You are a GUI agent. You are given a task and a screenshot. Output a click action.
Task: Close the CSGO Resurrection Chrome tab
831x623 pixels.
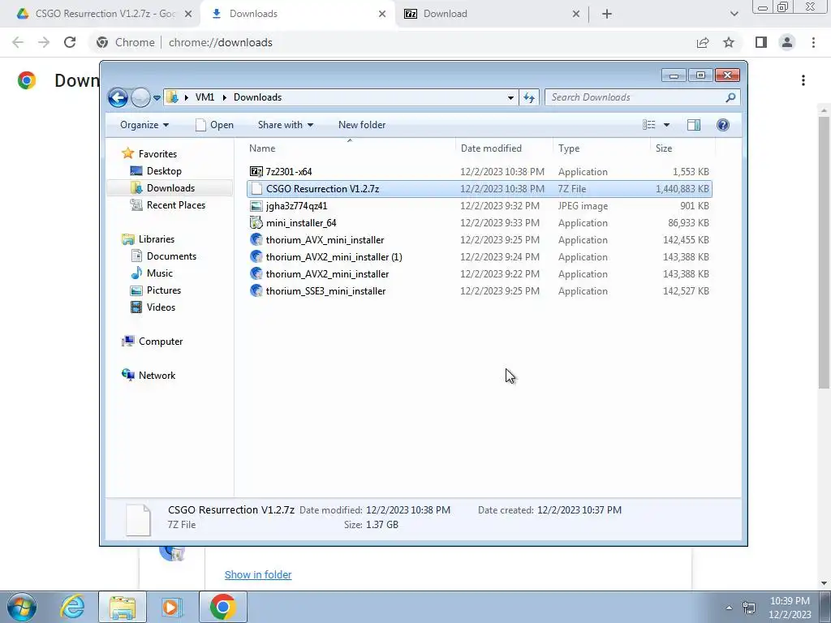point(188,14)
